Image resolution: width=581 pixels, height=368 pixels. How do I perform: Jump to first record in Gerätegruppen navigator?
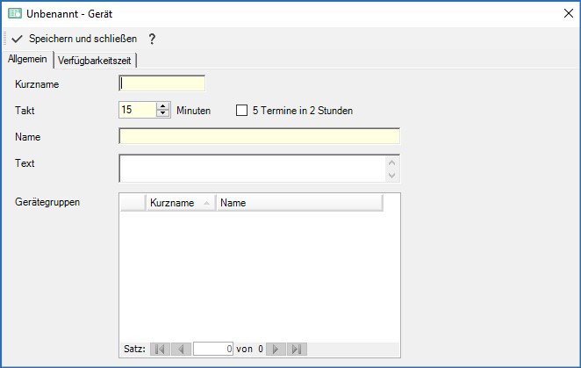click(160, 349)
